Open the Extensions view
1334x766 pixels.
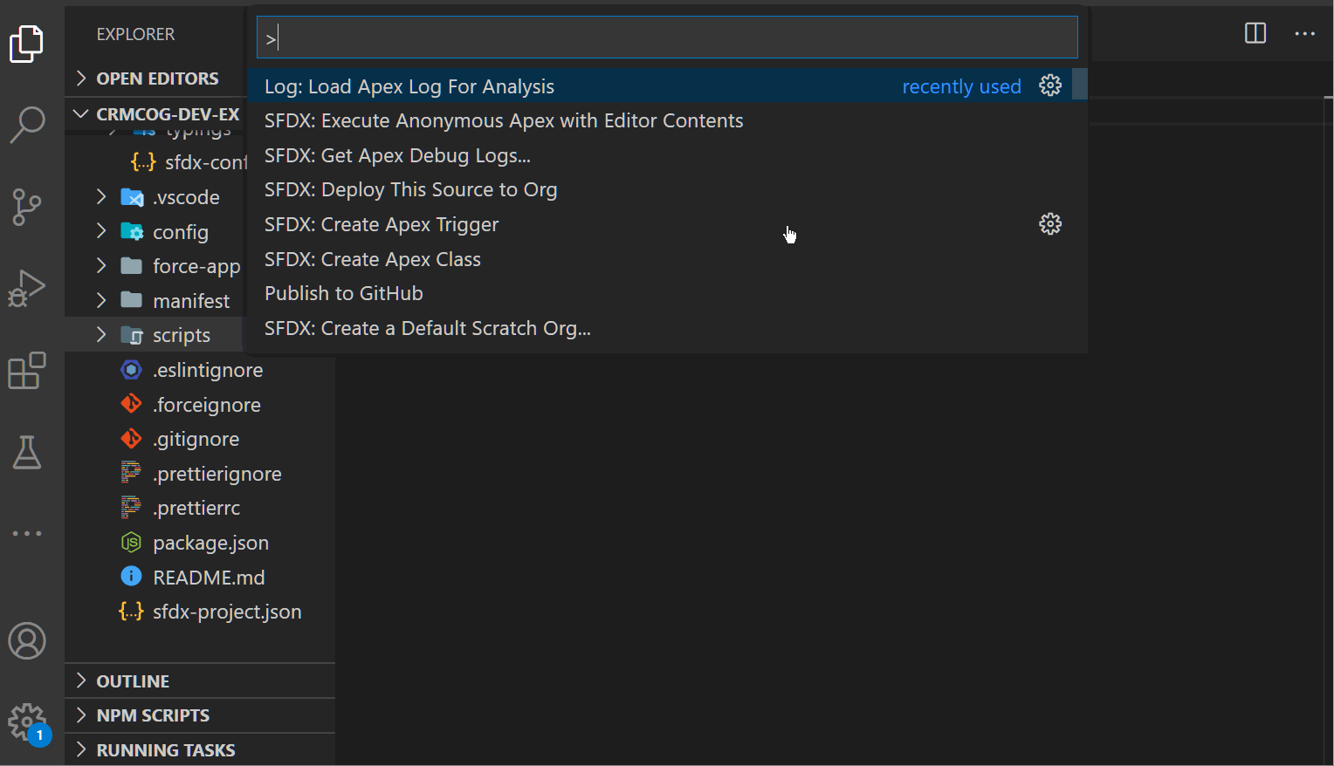pyautogui.click(x=27, y=371)
